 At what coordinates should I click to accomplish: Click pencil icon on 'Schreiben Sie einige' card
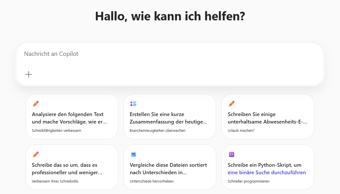click(x=232, y=104)
